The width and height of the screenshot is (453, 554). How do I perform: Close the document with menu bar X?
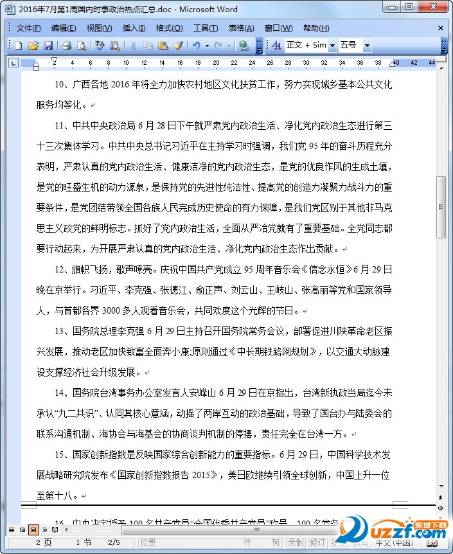441,28
